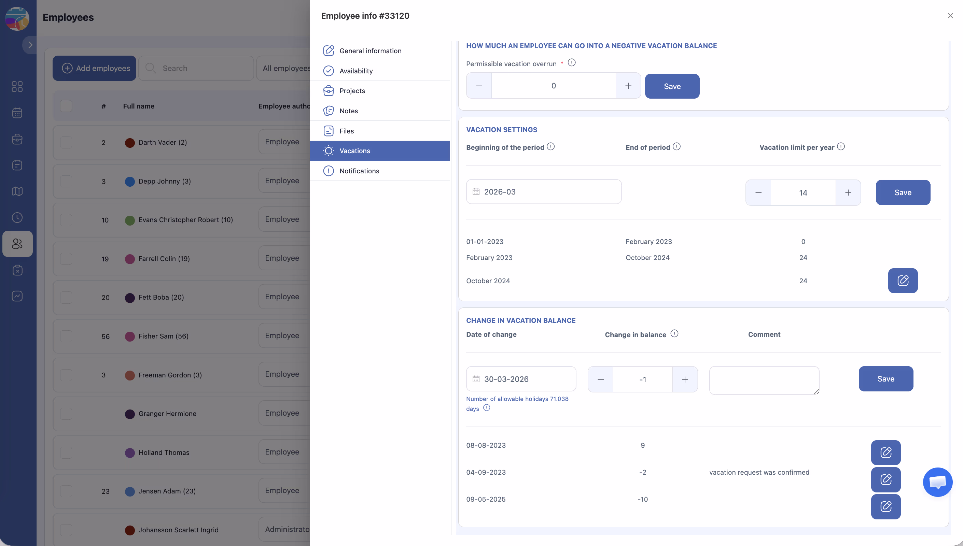The width and height of the screenshot is (963, 546).
Task: Save the vacation limit per year setting
Action: 902,192
